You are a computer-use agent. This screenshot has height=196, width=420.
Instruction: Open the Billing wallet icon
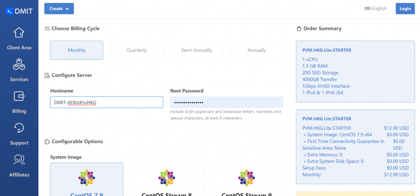click(x=19, y=96)
